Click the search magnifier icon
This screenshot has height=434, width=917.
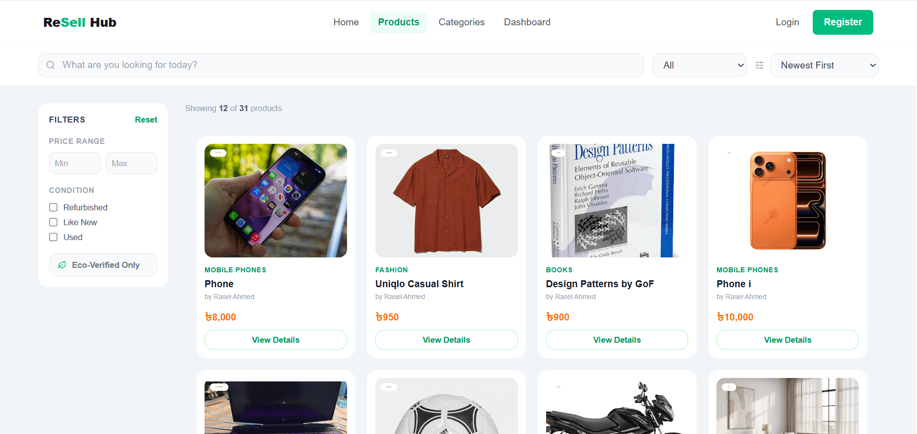click(51, 65)
